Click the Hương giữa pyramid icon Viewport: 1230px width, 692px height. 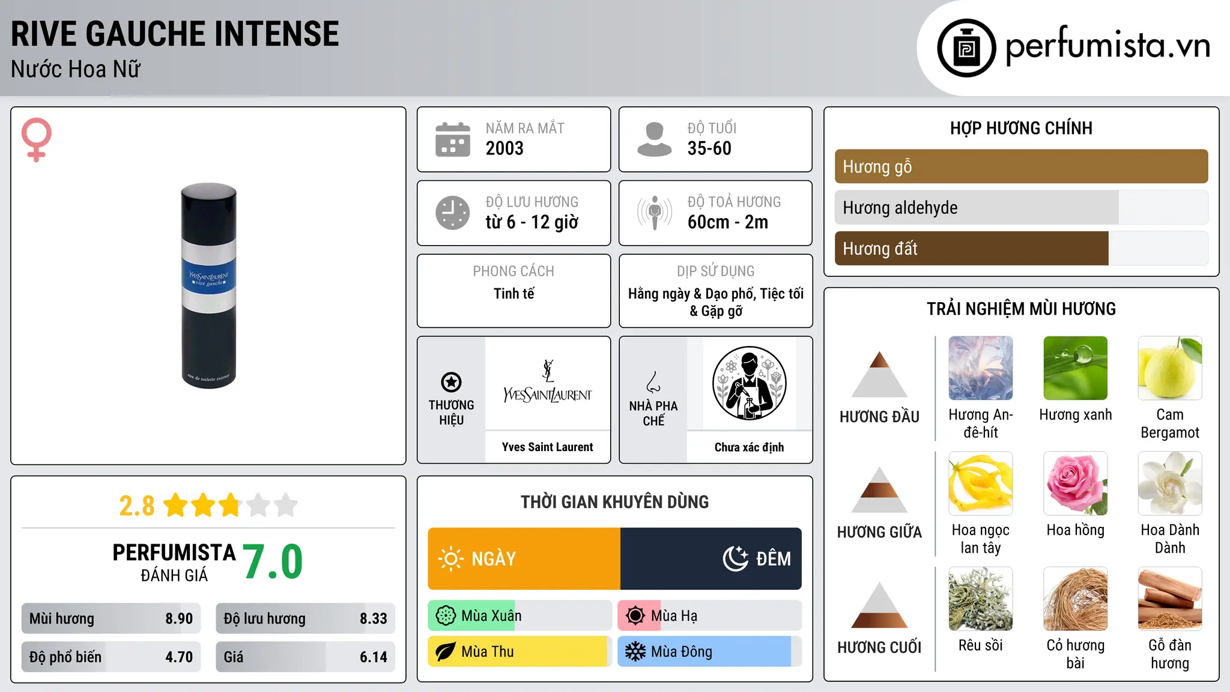pyautogui.click(x=879, y=489)
